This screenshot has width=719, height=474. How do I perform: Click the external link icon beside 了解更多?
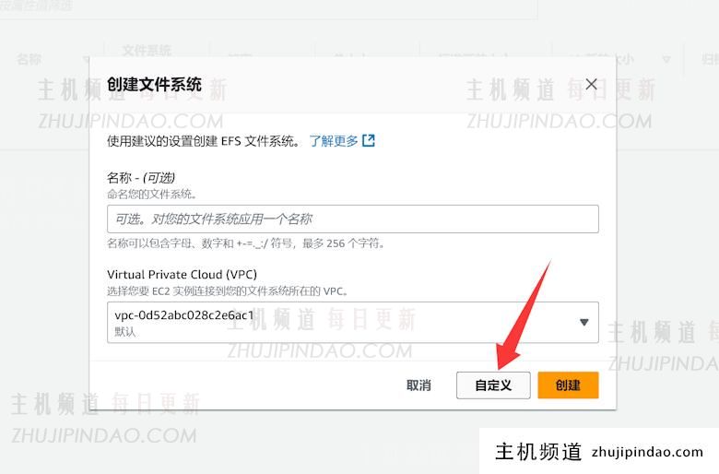(x=369, y=141)
